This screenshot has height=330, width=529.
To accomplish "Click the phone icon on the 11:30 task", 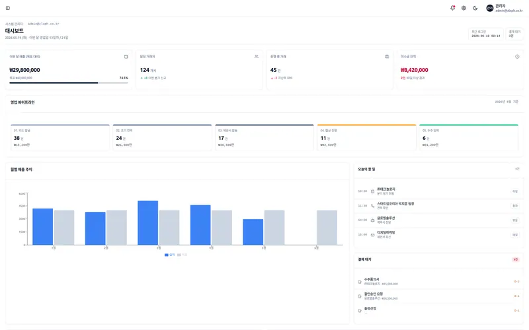I will pyautogui.click(x=372, y=206).
